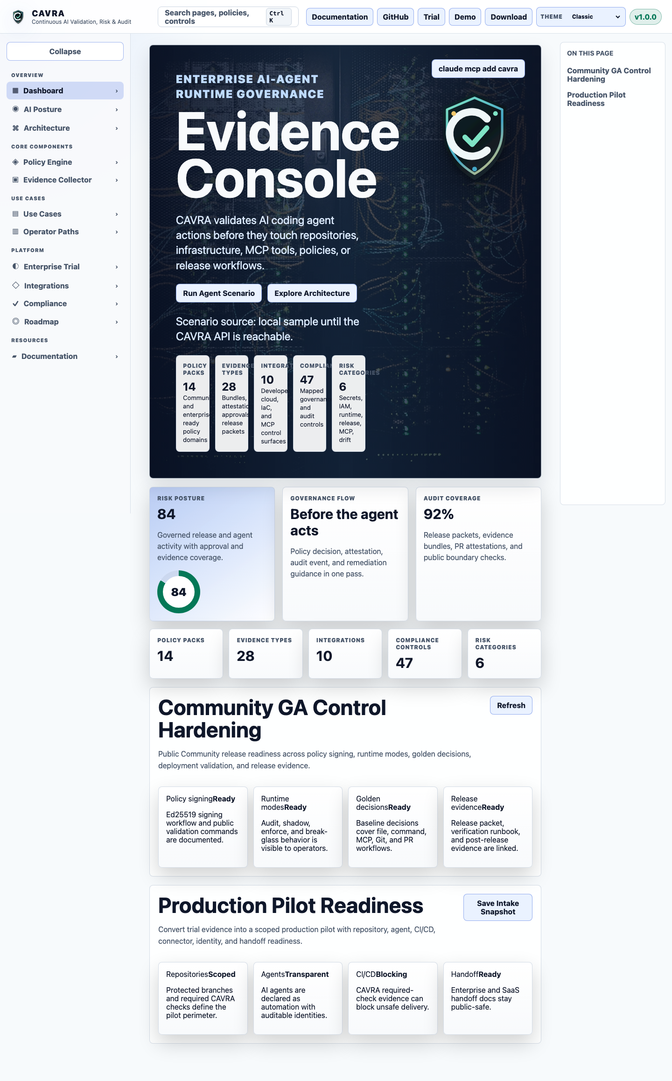
Task: Click the Roadmap ring icon
Action: [x=16, y=321]
